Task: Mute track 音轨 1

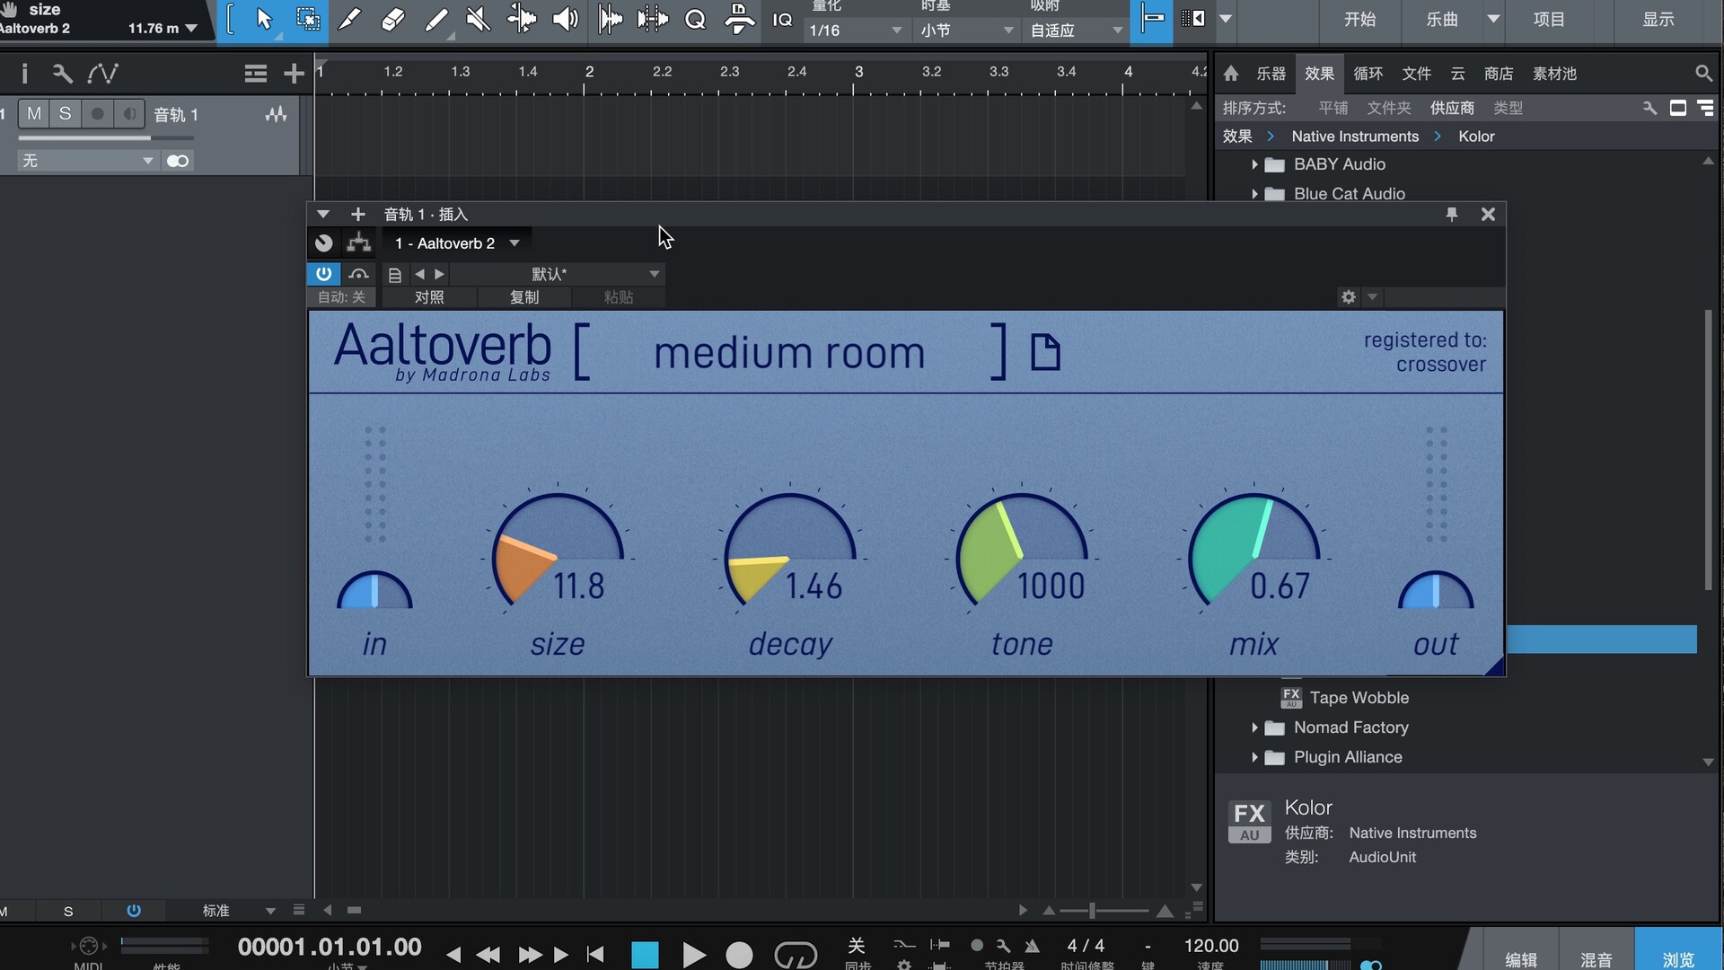Action: coord(34,114)
